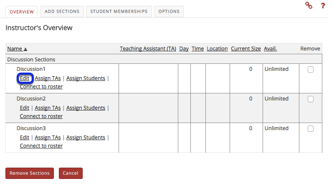Sort table by Current Size header
Viewport: 334px width, 186px height.
(x=245, y=49)
